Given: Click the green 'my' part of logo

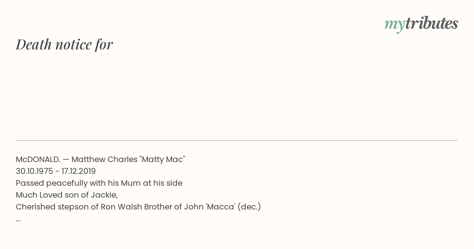Looking at the screenshot, I should pos(395,25).
